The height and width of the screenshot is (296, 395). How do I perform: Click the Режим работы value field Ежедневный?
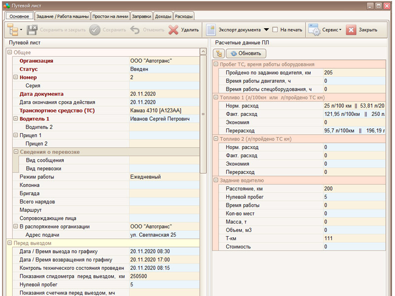tap(164, 177)
